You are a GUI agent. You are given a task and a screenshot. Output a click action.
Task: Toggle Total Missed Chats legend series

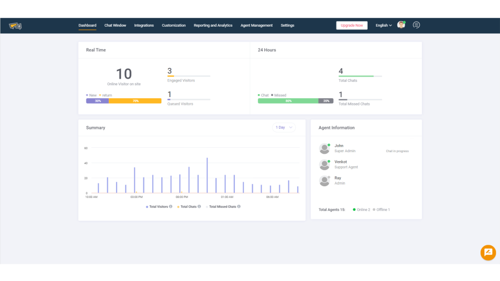(x=221, y=207)
